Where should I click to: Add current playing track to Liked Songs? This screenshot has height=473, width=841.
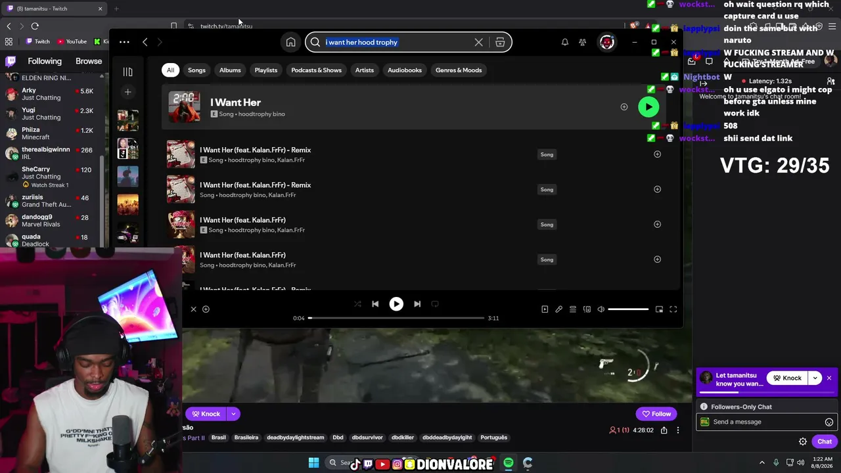pos(206,309)
